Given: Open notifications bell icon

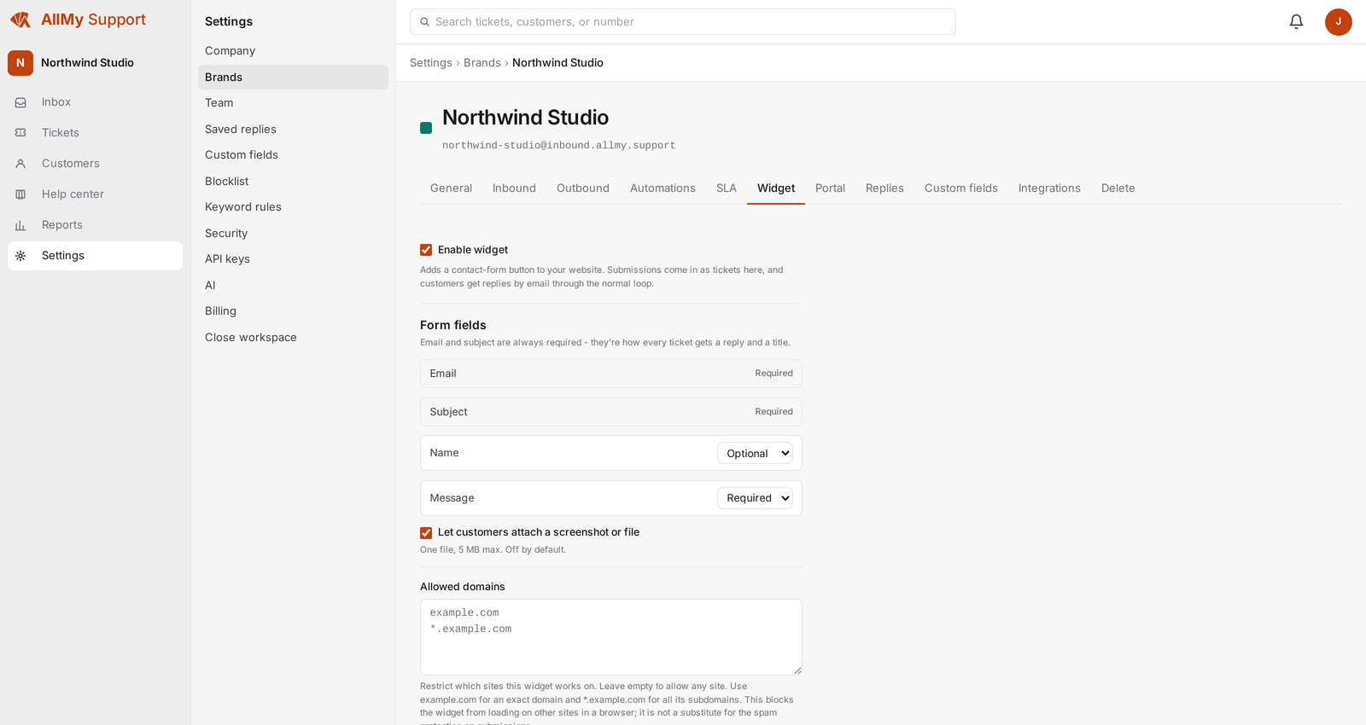Looking at the screenshot, I should (1296, 22).
